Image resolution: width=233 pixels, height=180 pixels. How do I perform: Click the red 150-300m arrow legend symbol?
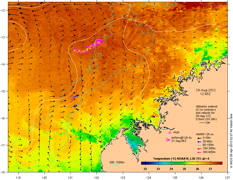pyautogui.click(x=199, y=149)
